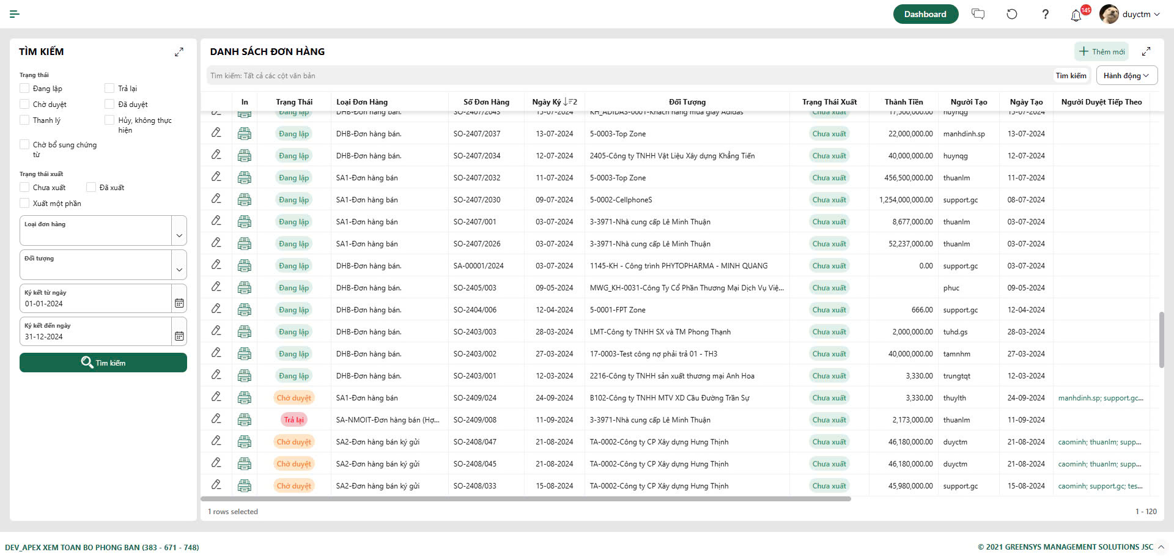Viewport: 1174px width, 560px height.
Task: Open calendar for Ký kết đến ngày
Action: pyautogui.click(x=179, y=336)
